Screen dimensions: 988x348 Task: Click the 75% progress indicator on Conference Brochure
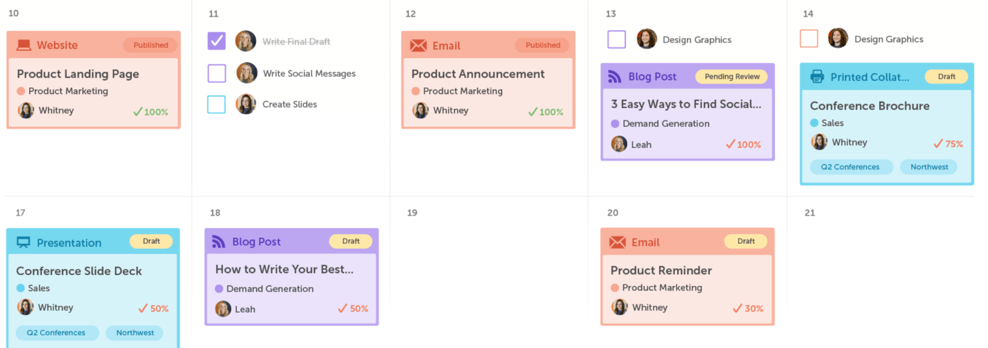click(x=948, y=143)
